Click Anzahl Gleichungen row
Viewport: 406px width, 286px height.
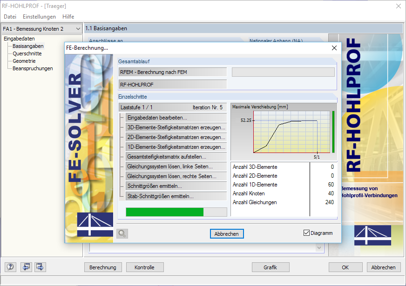284,202
